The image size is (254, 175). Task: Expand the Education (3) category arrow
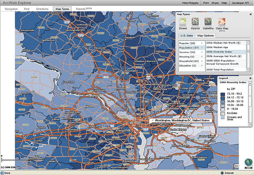tap(202, 65)
